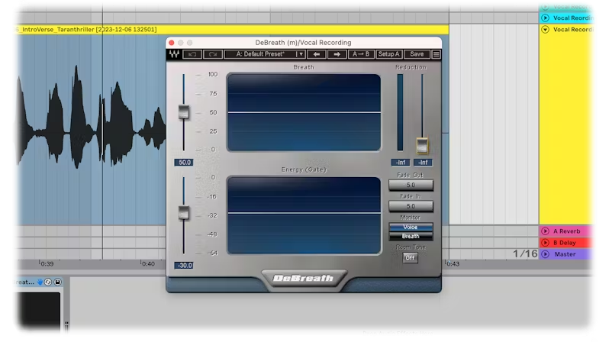The width and height of the screenshot is (609, 342).
Task: Set Monitor to Breath
Action: (x=411, y=237)
